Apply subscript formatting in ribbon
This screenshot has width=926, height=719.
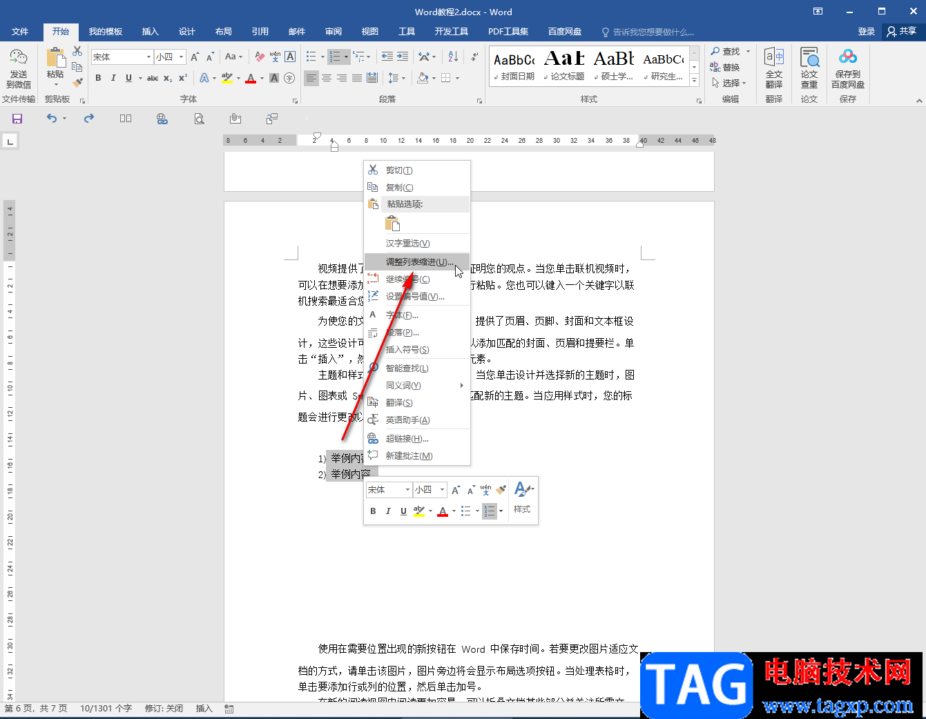(168, 78)
